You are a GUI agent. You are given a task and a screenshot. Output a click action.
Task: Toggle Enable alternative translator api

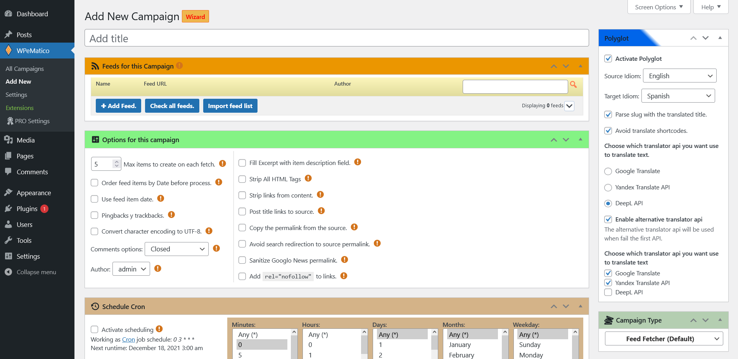608,220
